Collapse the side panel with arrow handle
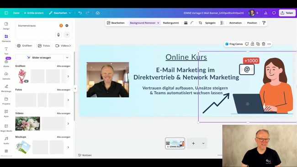Screen dimensions: 297x167 [75, 89]
